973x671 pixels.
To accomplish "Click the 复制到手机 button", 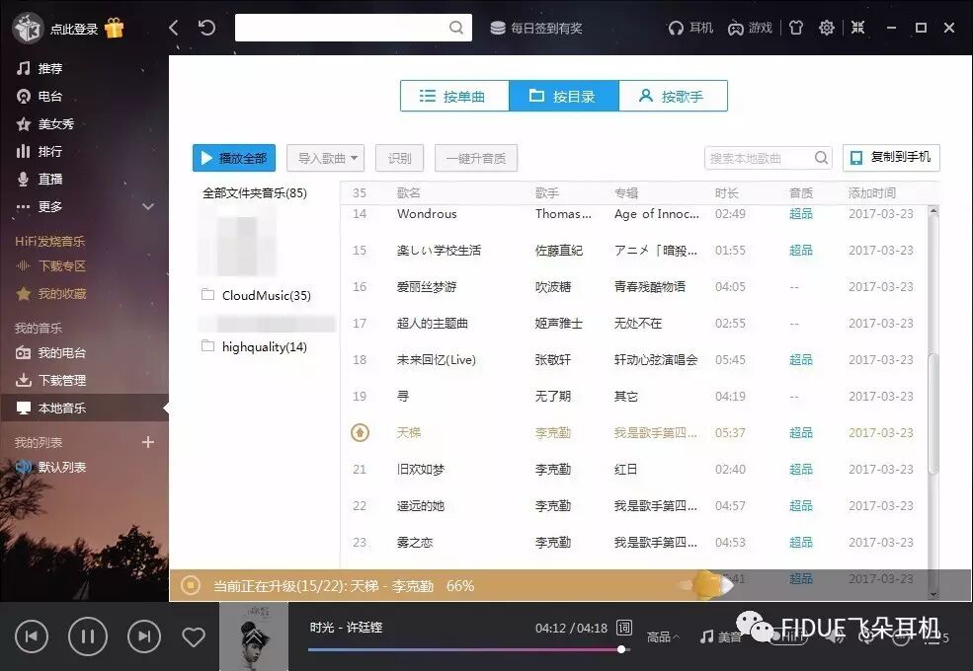I will click(891, 158).
